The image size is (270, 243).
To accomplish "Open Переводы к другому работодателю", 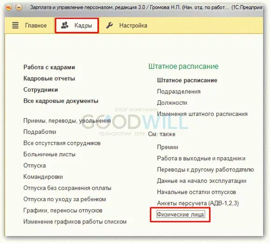I will 206,170.
